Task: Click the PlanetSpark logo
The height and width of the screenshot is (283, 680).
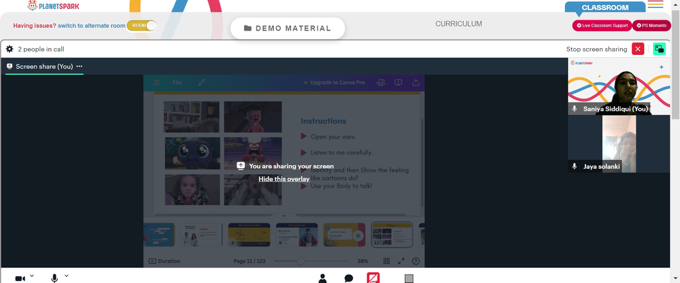Action: pos(53,5)
